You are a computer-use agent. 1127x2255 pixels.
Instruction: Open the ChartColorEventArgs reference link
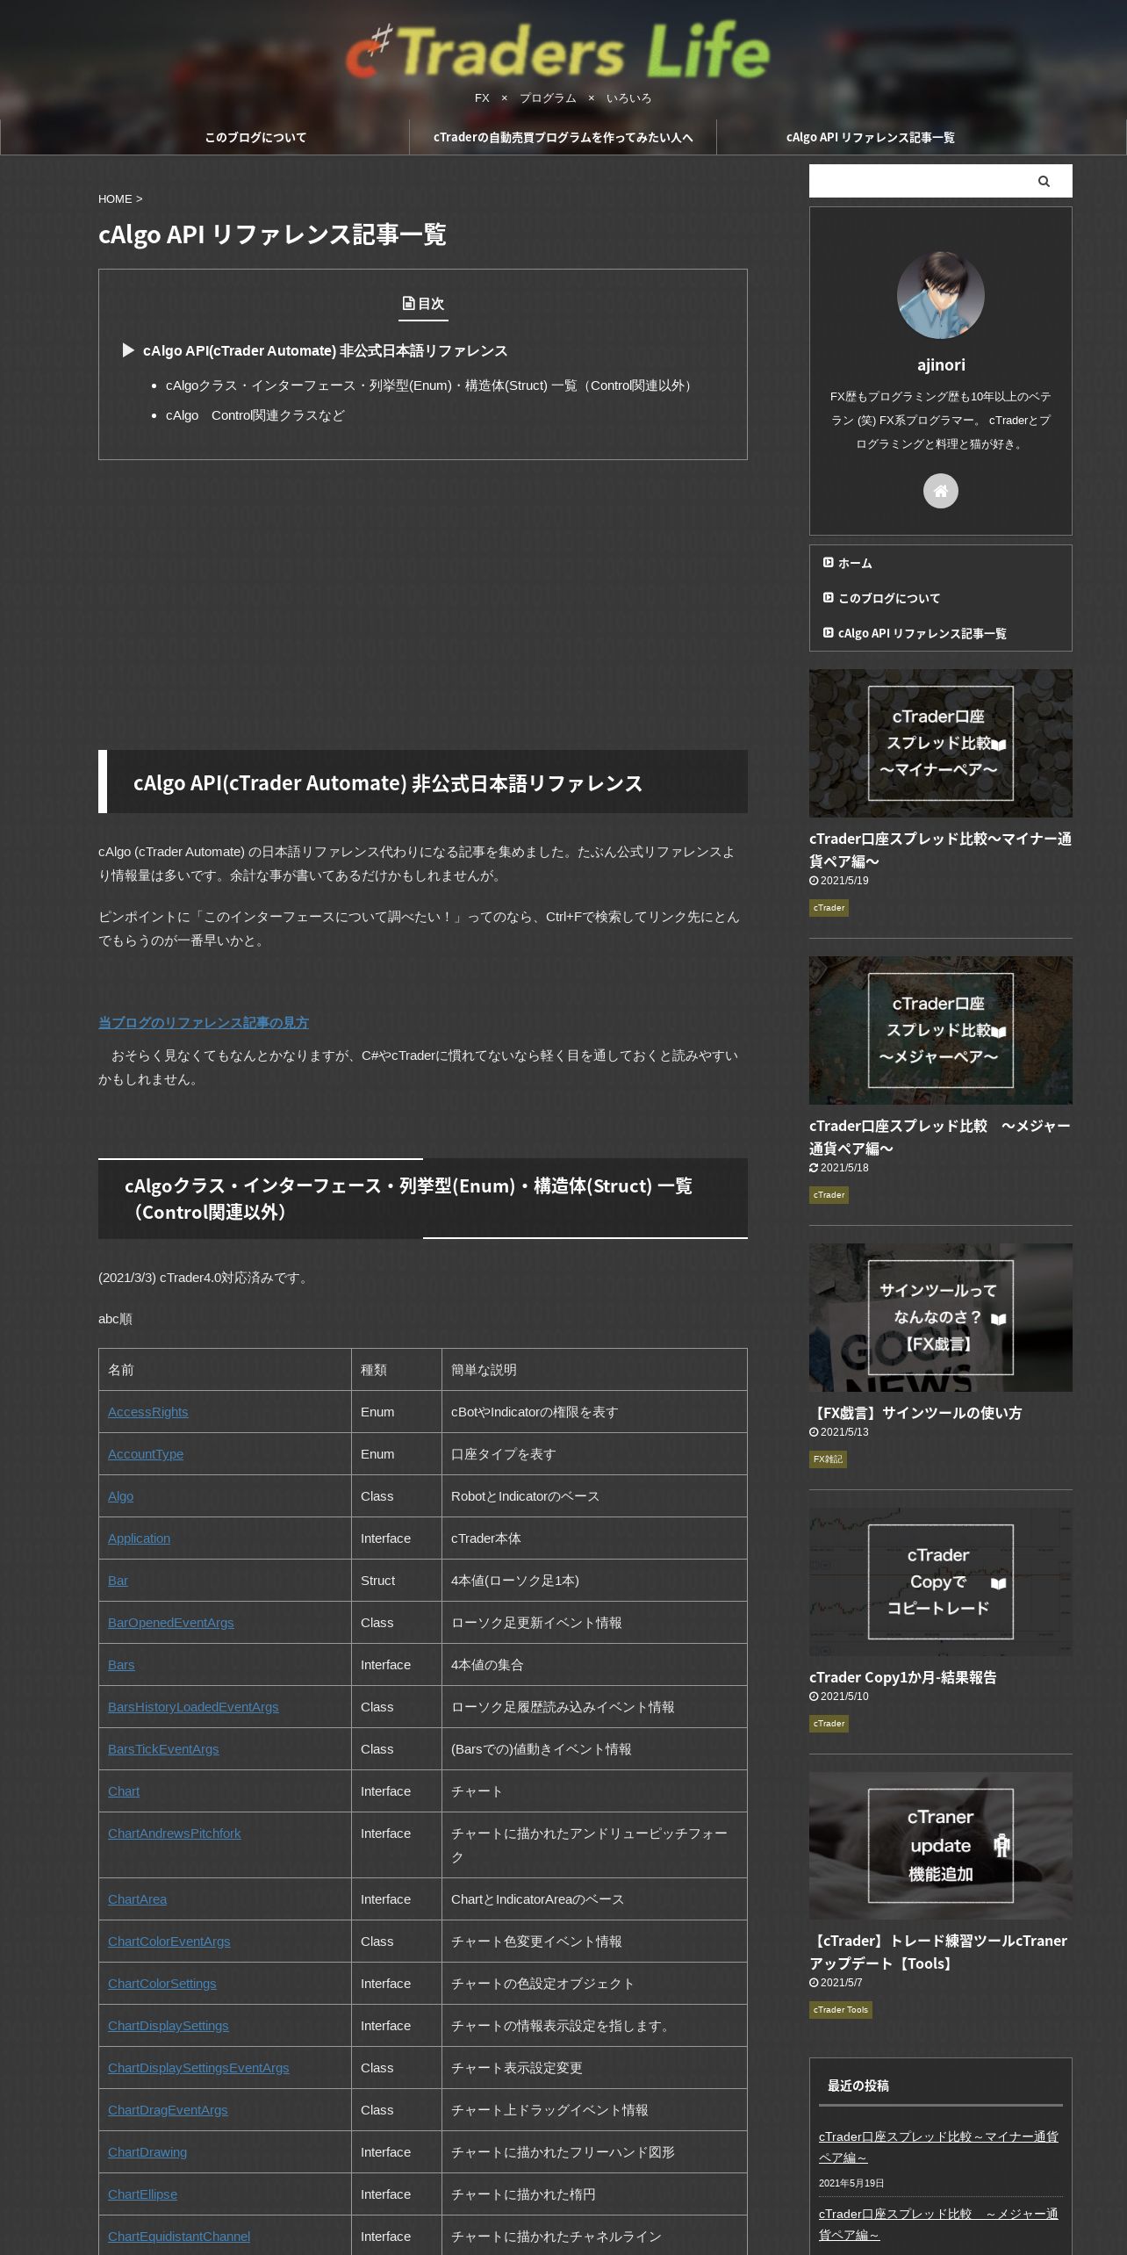point(169,1942)
